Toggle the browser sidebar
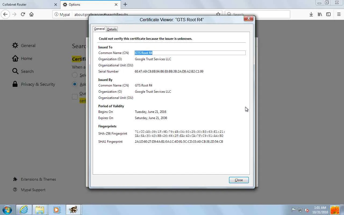The height and width of the screenshot is (215, 344). (x=328, y=14)
